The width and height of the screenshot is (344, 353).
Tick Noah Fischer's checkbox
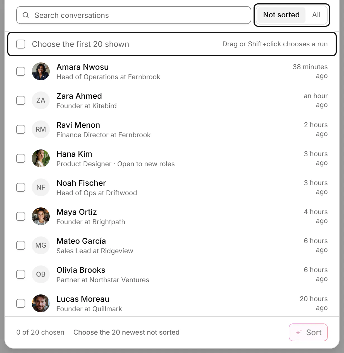pos(21,187)
